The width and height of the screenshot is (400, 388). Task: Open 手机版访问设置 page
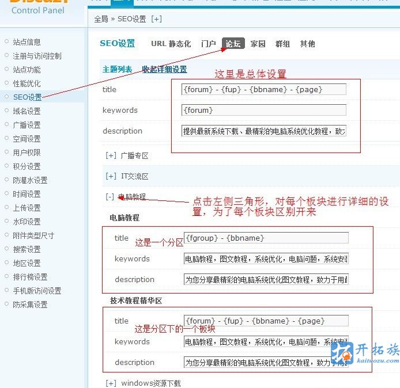click(37, 291)
